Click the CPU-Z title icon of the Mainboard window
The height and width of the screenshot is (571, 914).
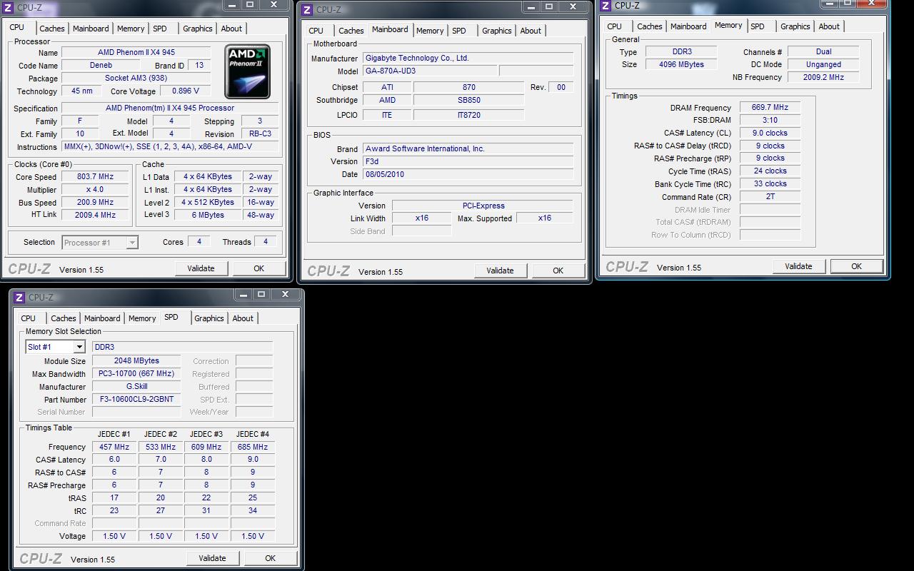tap(307, 10)
